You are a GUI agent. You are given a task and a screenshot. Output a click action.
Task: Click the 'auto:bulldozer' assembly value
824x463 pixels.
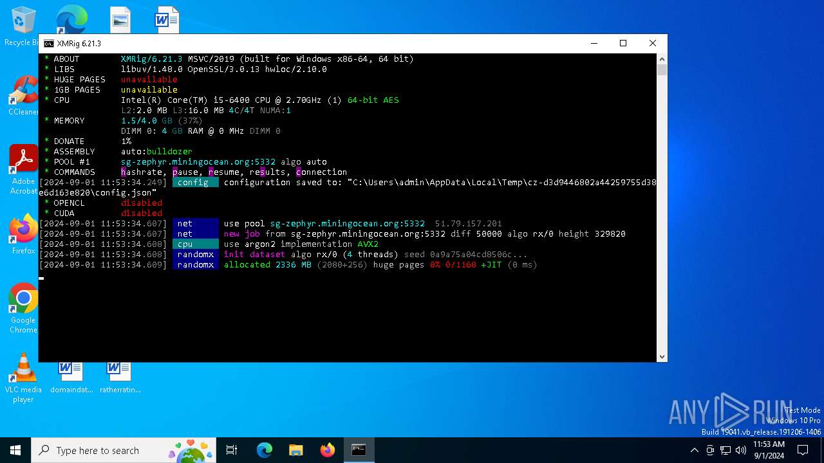pyautogui.click(x=157, y=151)
